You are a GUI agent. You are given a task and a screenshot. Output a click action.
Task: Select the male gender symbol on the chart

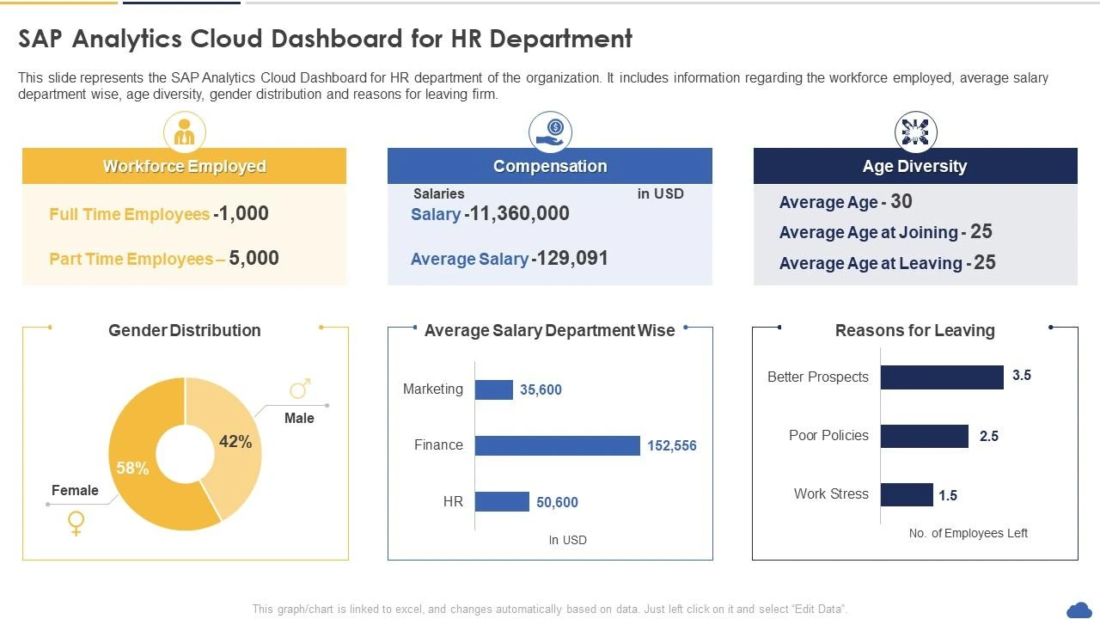(298, 389)
